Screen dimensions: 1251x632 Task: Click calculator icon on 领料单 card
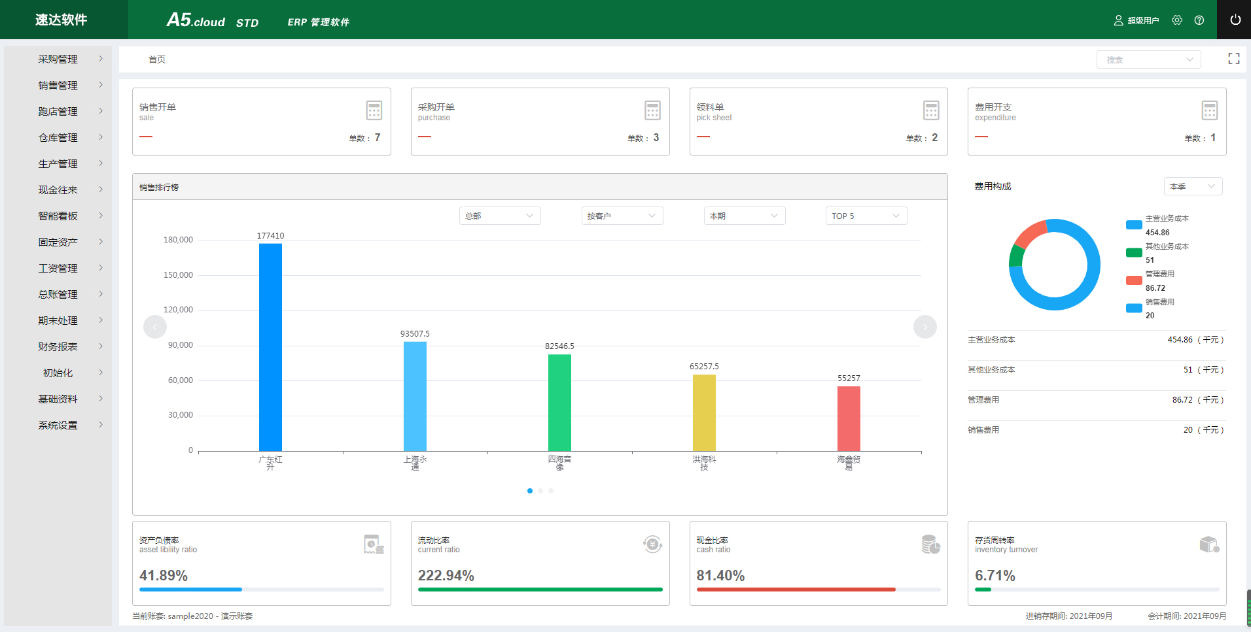[931, 110]
